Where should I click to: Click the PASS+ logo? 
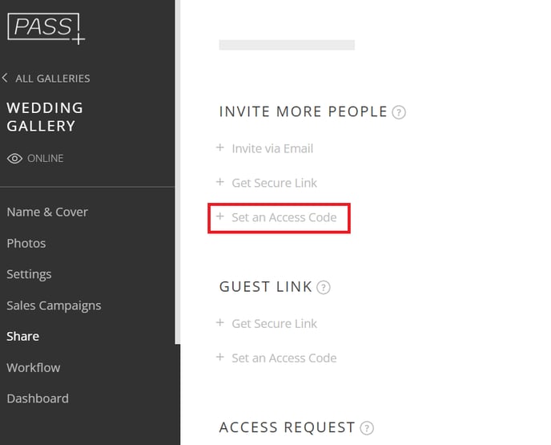point(46,29)
